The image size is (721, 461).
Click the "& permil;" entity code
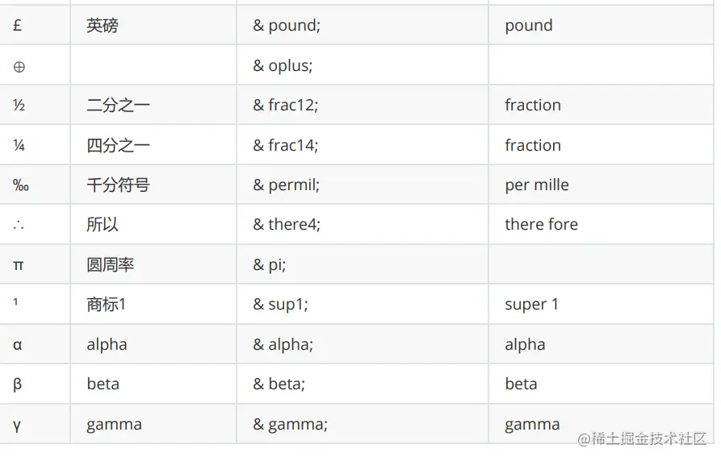click(287, 185)
